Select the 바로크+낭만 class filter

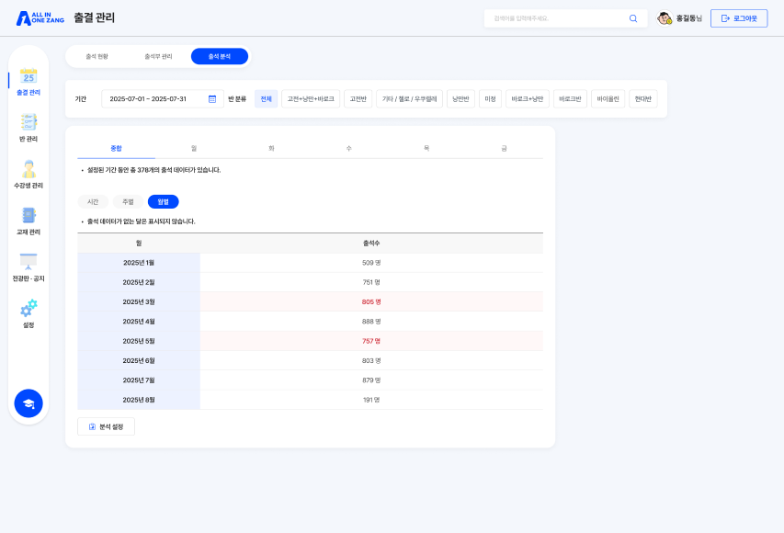[528, 99]
